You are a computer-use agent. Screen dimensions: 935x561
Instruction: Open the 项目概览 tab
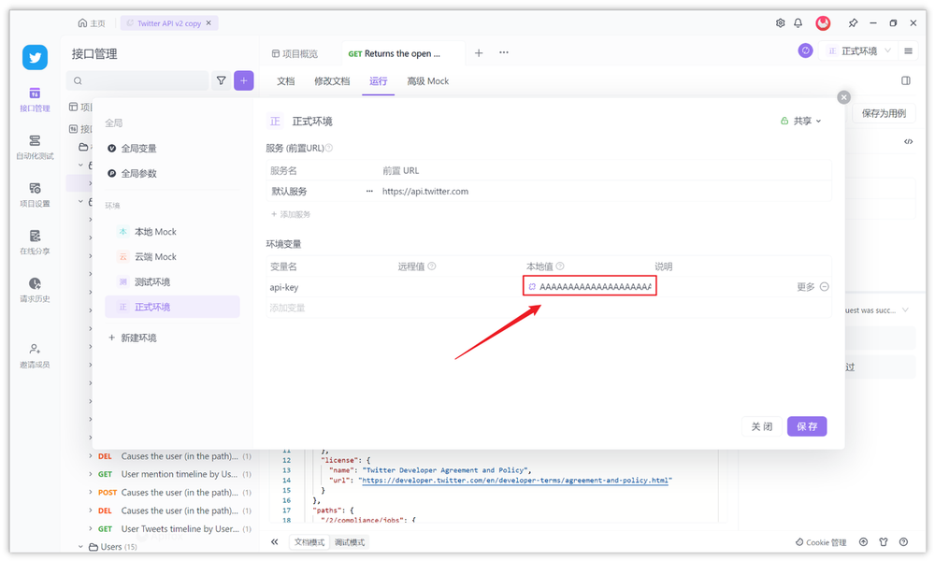(x=301, y=50)
